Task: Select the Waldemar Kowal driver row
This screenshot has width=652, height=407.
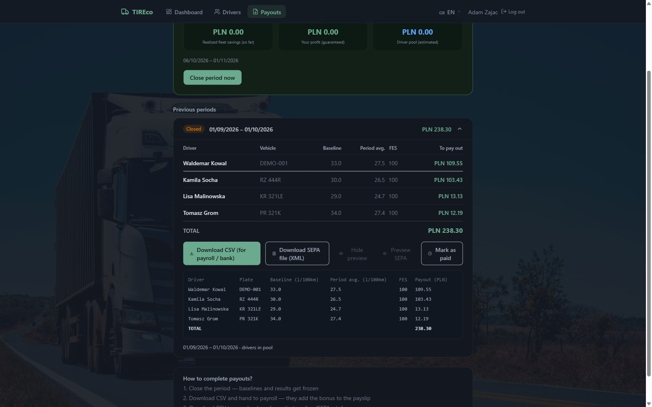Action: click(323, 163)
